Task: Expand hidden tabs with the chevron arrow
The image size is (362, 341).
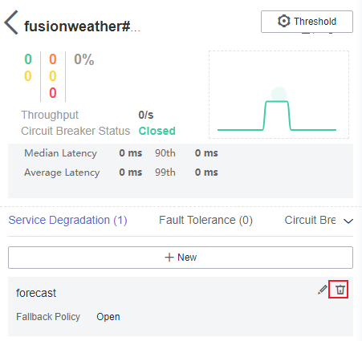Action: pyautogui.click(x=348, y=221)
